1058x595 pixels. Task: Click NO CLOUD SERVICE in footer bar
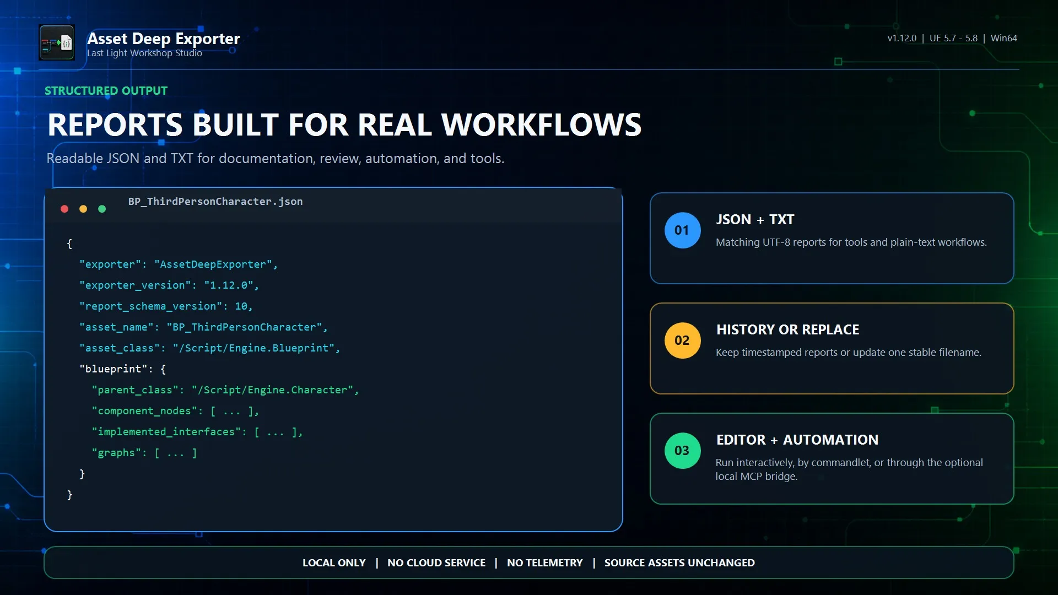(x=436, y=563)
